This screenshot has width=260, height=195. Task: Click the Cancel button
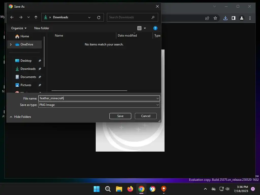tap(145, 116)
